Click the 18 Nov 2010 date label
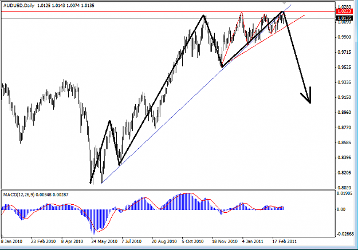The height and width of the screenshot is (250, 358). point(225,241)
